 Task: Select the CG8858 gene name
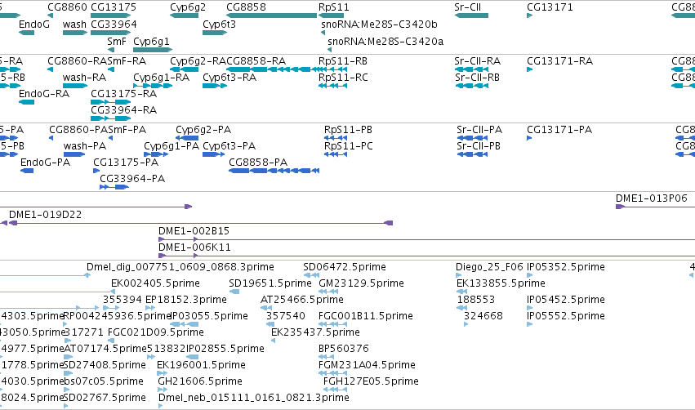[x=246, y=7]
